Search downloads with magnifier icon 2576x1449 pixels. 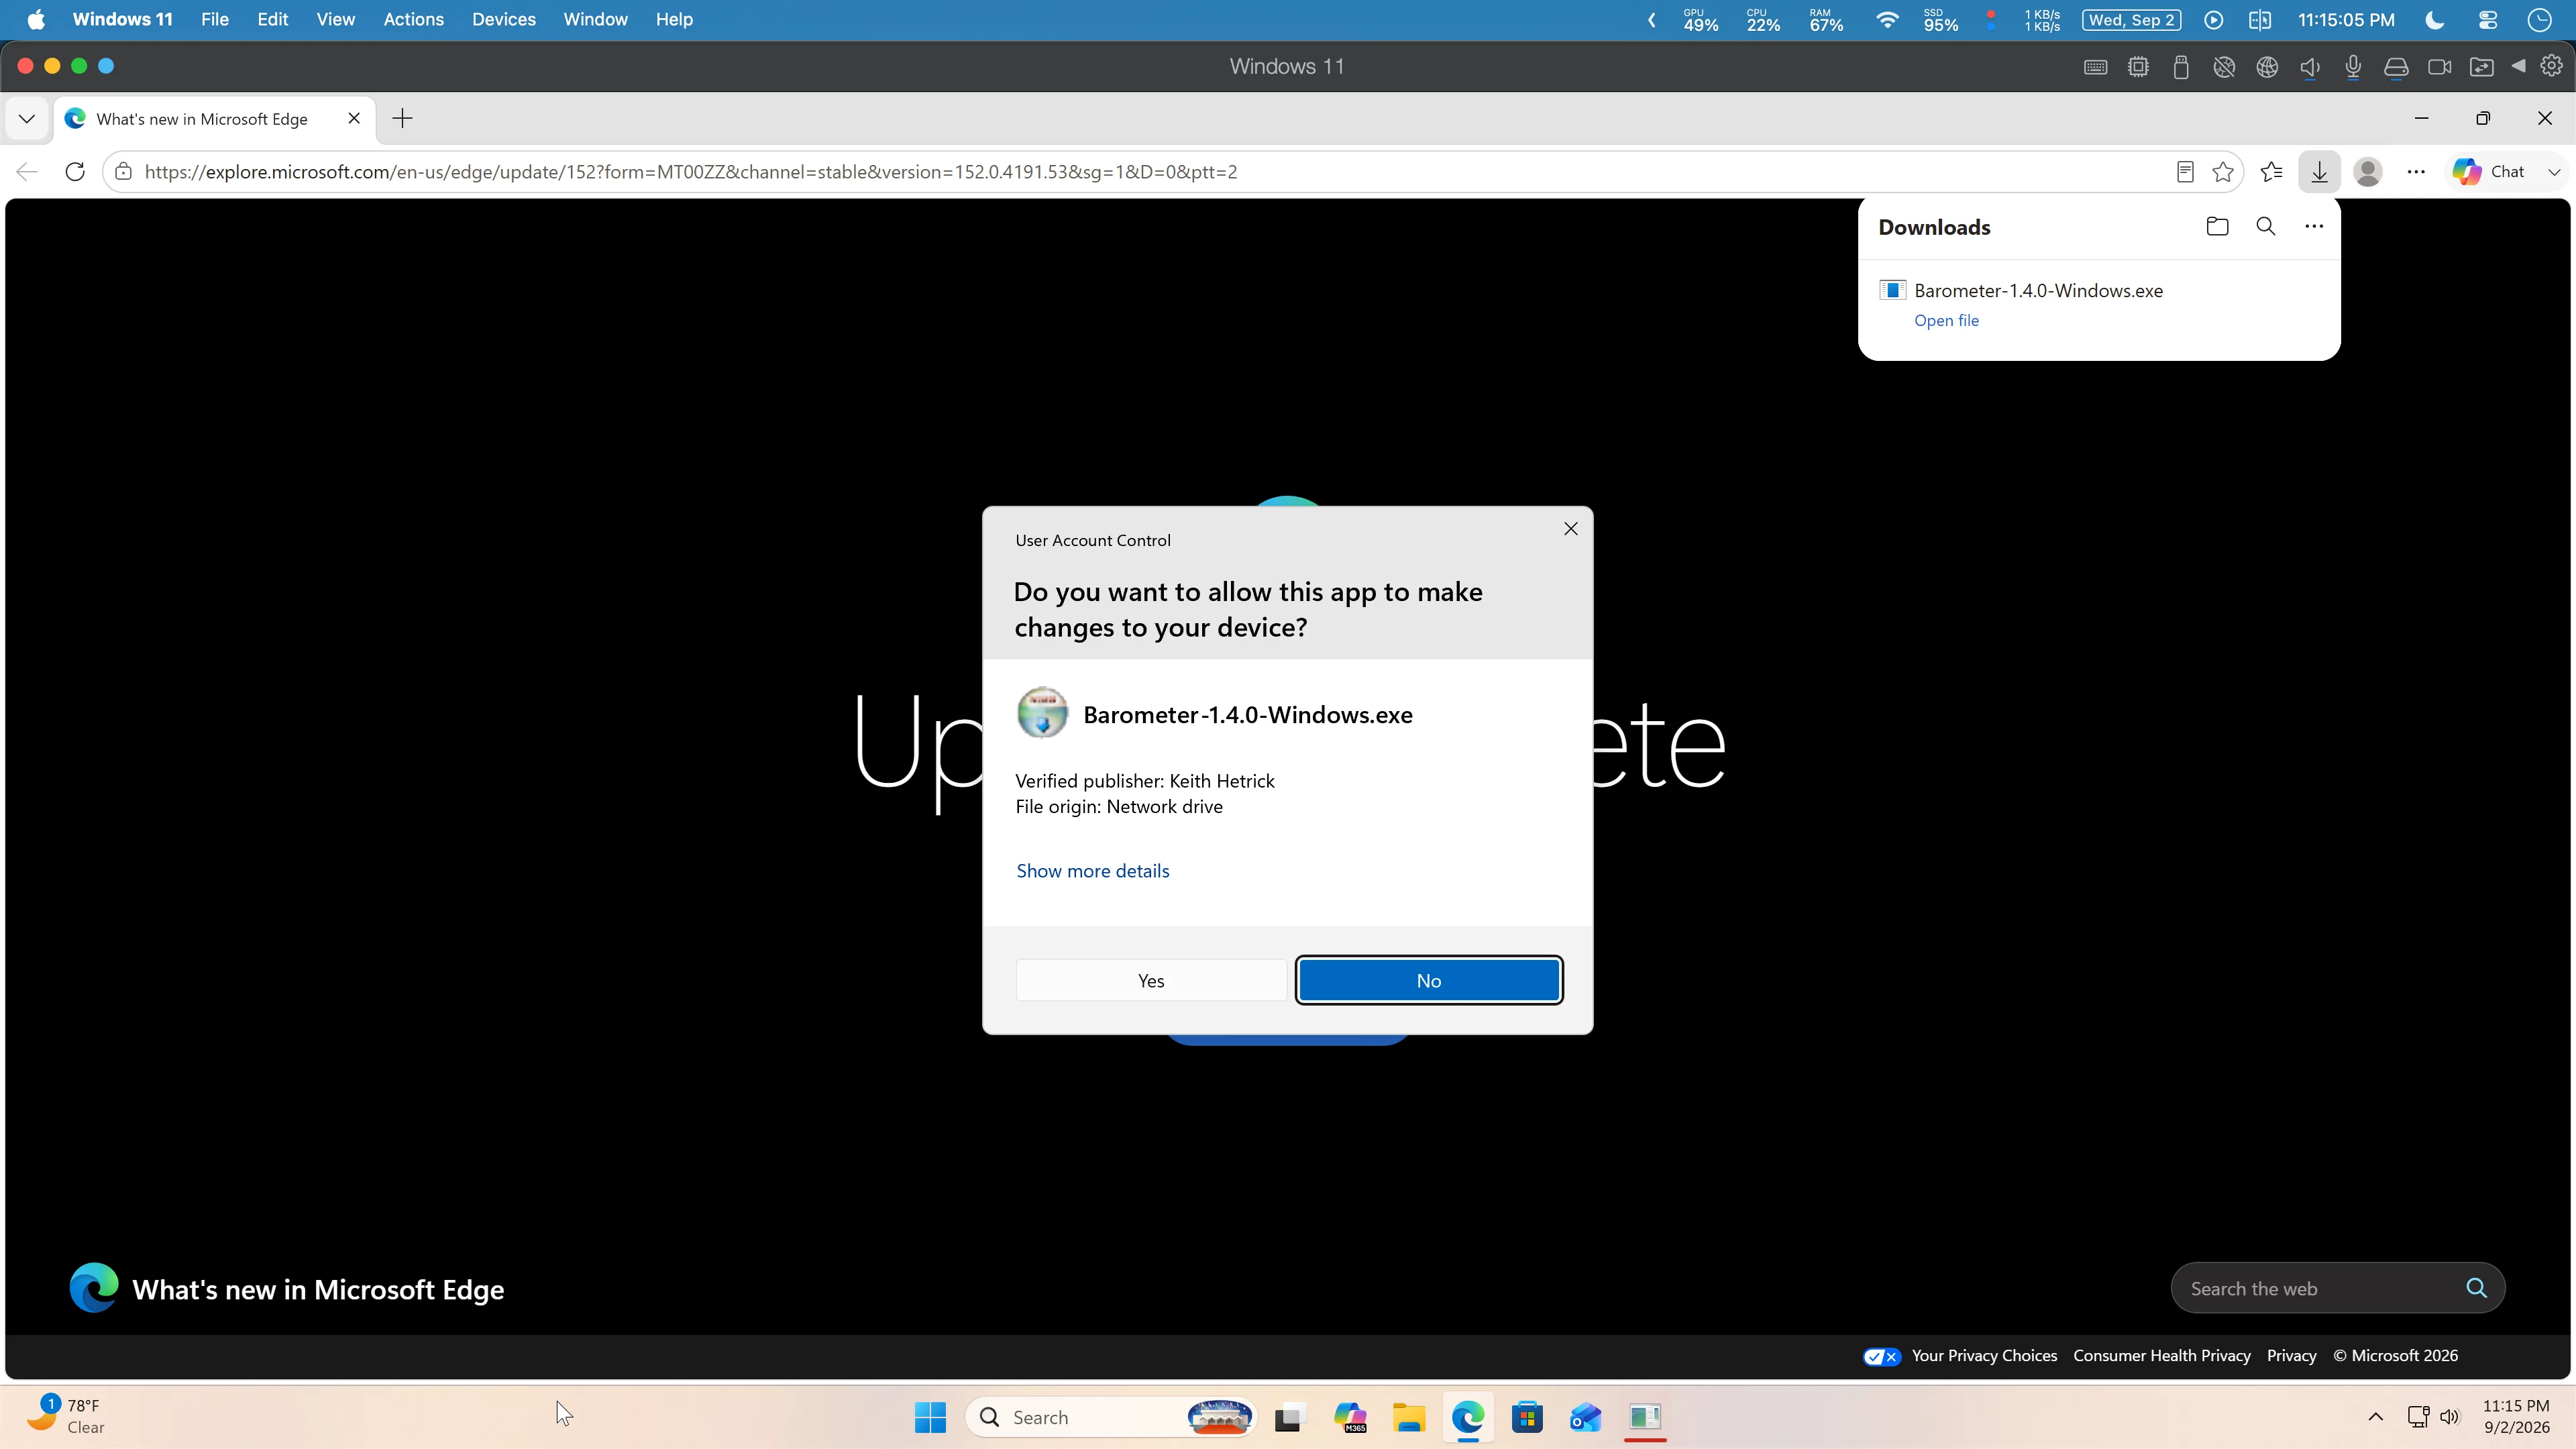pos(2266,227)
